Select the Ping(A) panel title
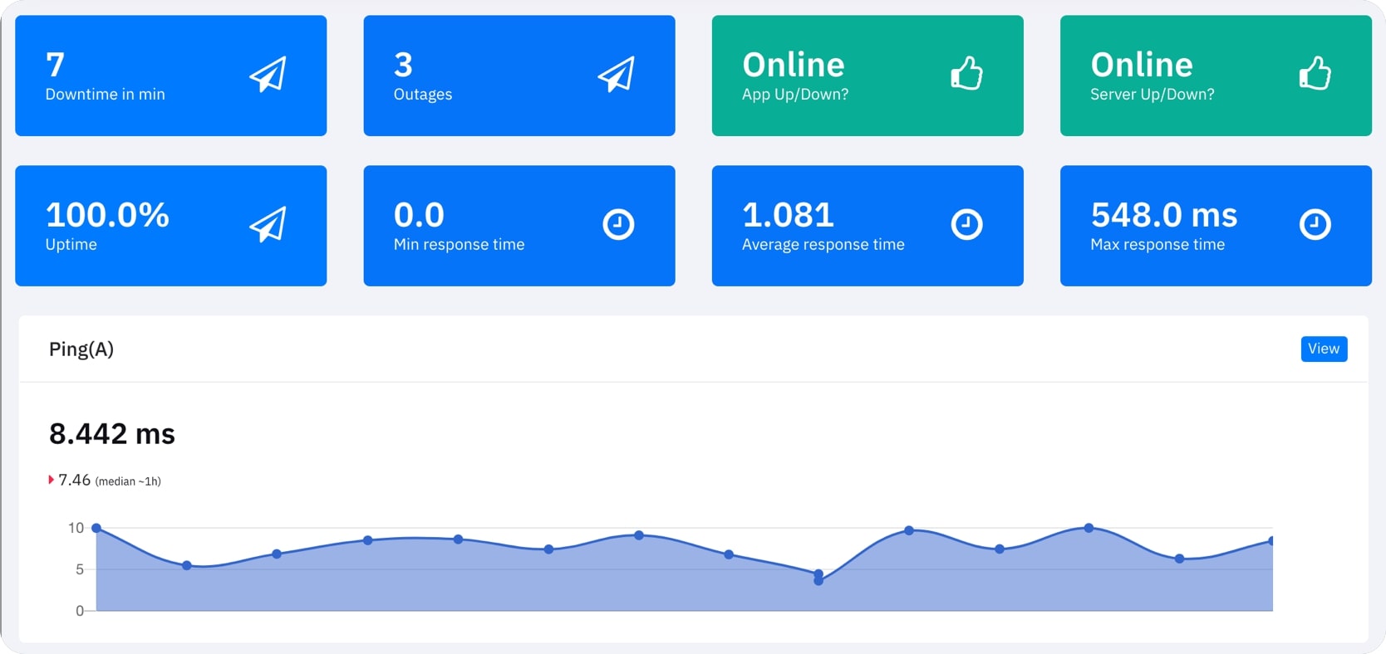Viewport: 1386px width, 654px height. [81, 349]
